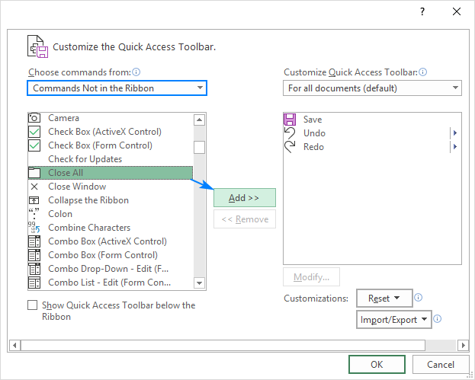475x380 pixels.
Task: Click the Collapse the Ribbon icon
Action: 34,200
